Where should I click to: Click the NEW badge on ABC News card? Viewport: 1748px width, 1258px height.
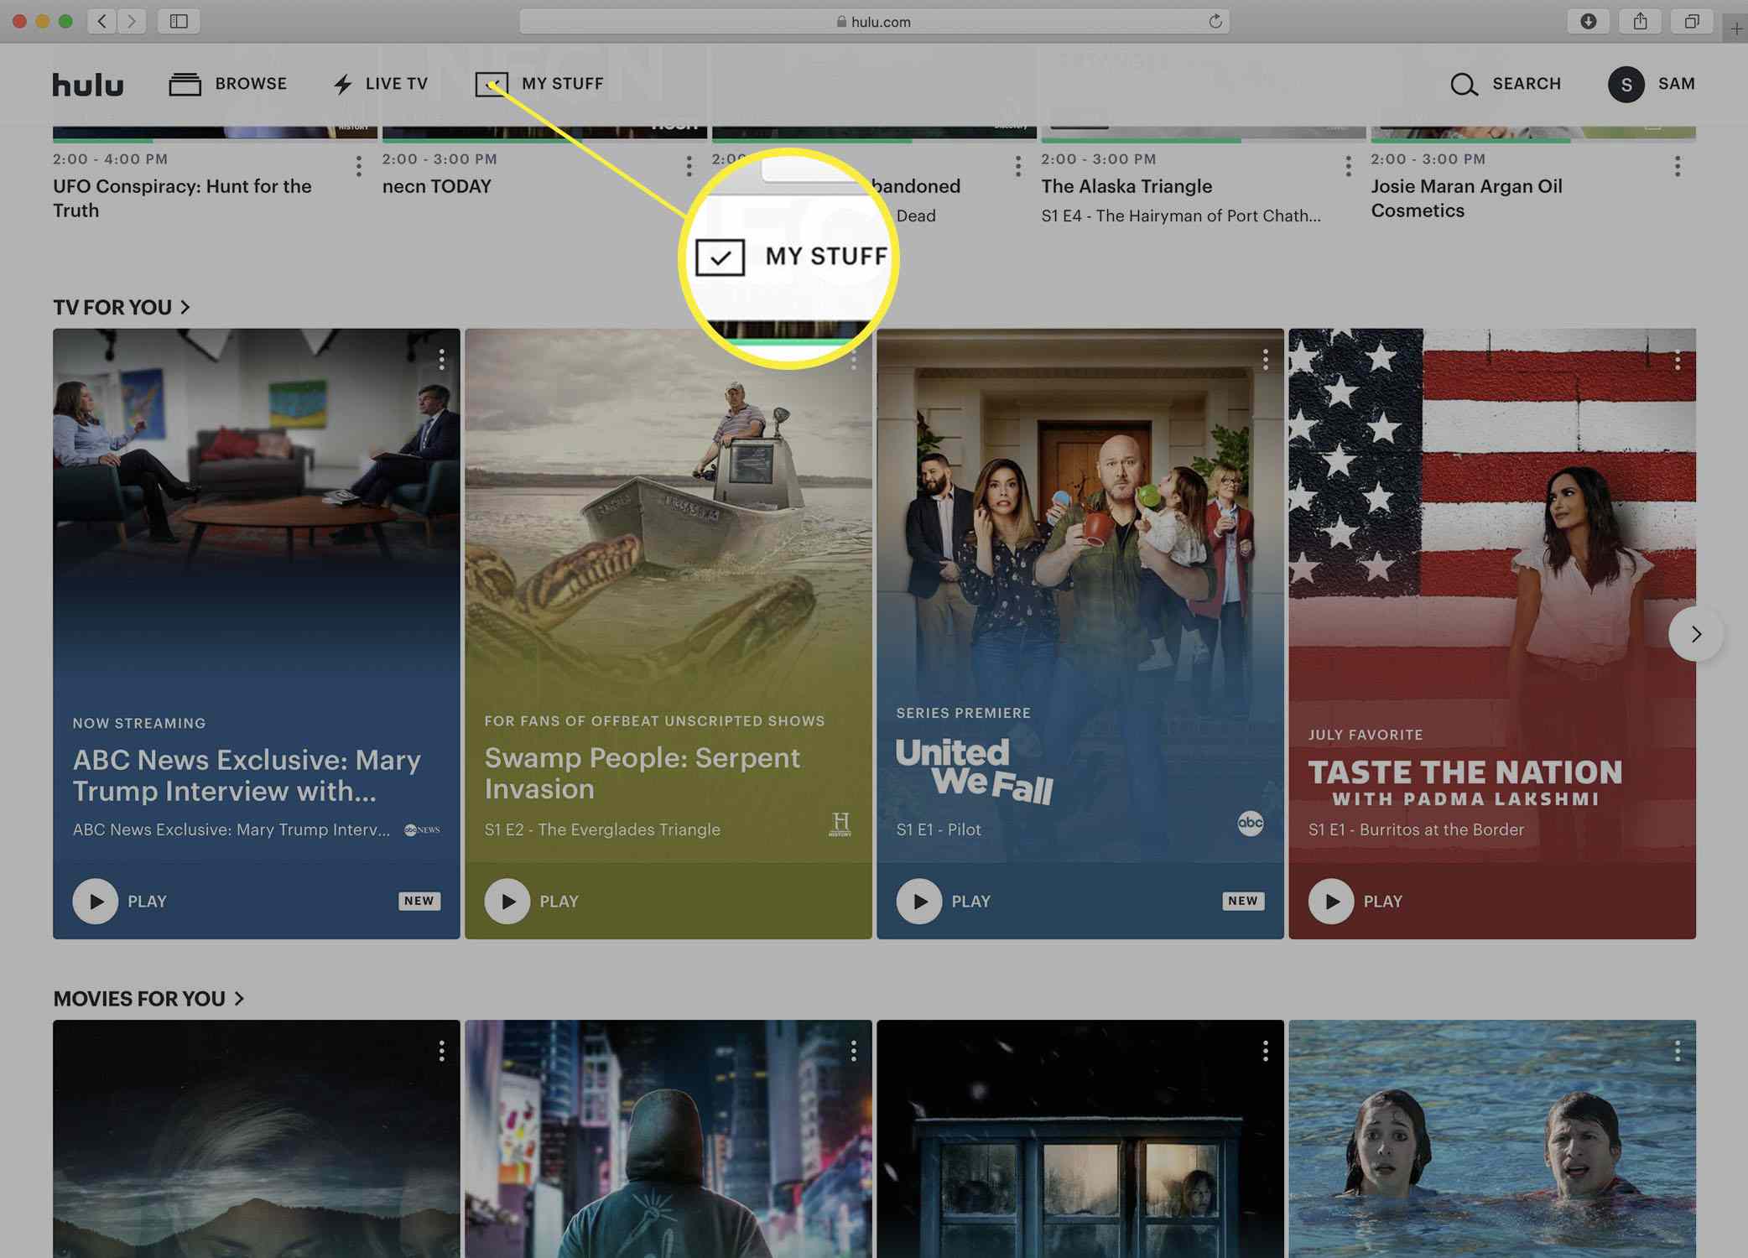(419, 901)
